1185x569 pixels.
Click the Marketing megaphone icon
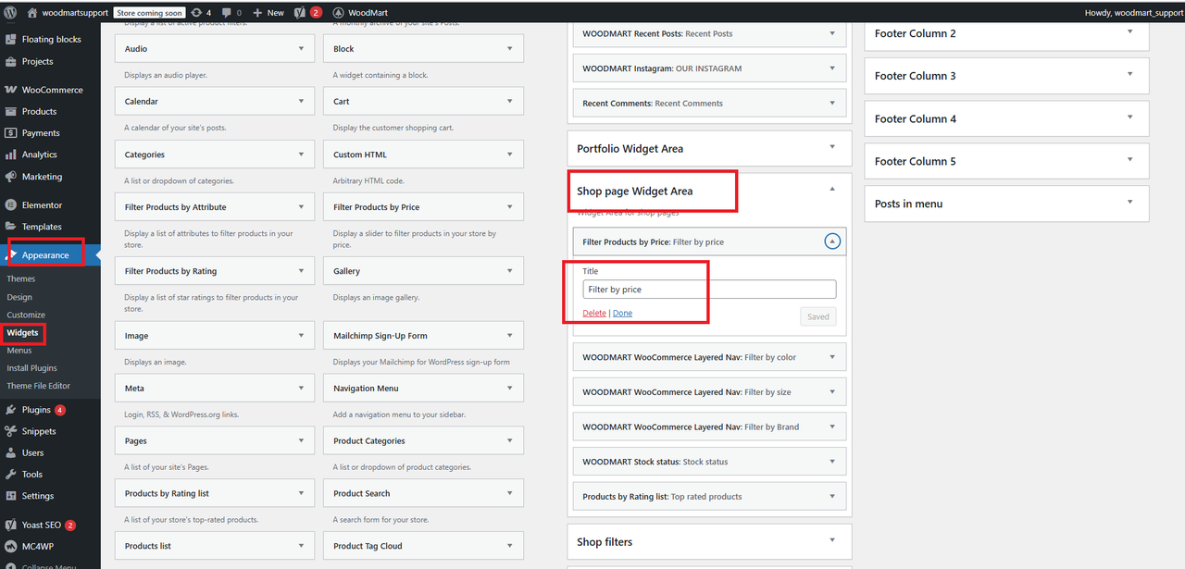point(10,177)
